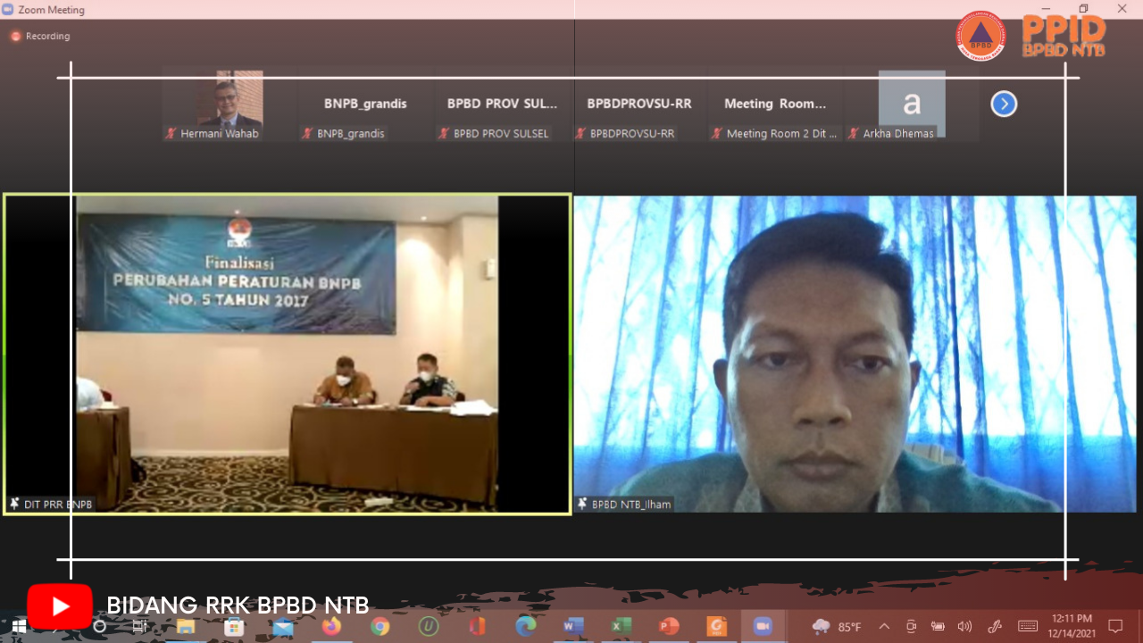Open the Mail app in taskbar
This screenshot has height=643, width=1143.
(x=283, y=627)
